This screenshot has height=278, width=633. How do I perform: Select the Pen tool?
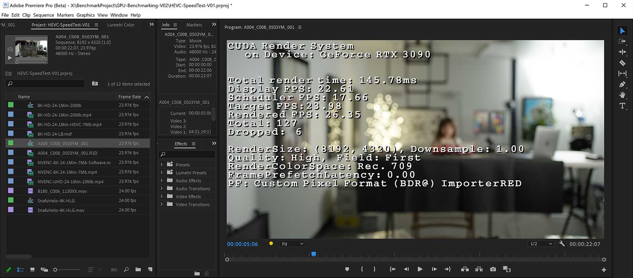(622, 84)
